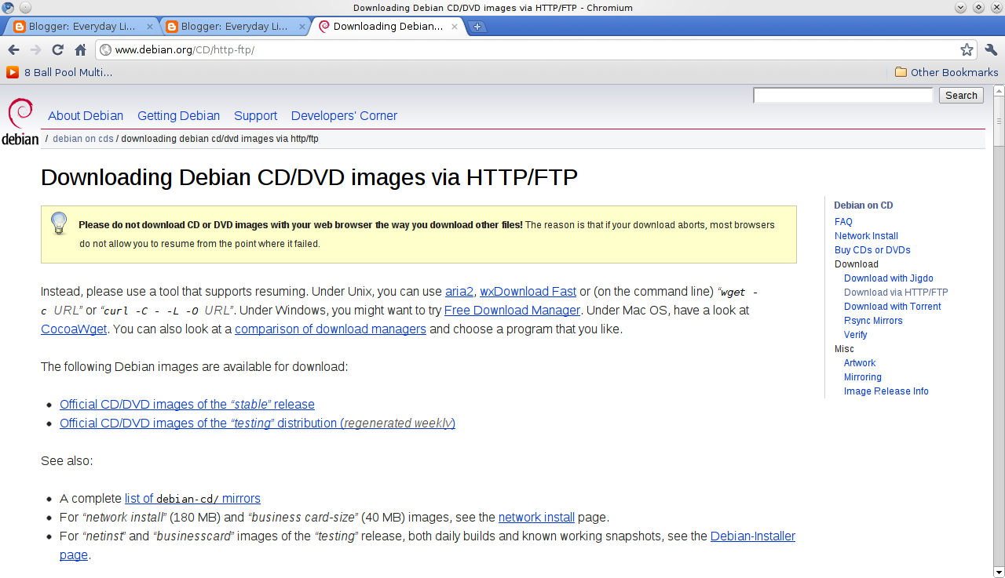Click the 8 Ball Pool bookmark icon
Image resolution: width=1005 pixels, height=578 pixels.
(x=13, y=72)
